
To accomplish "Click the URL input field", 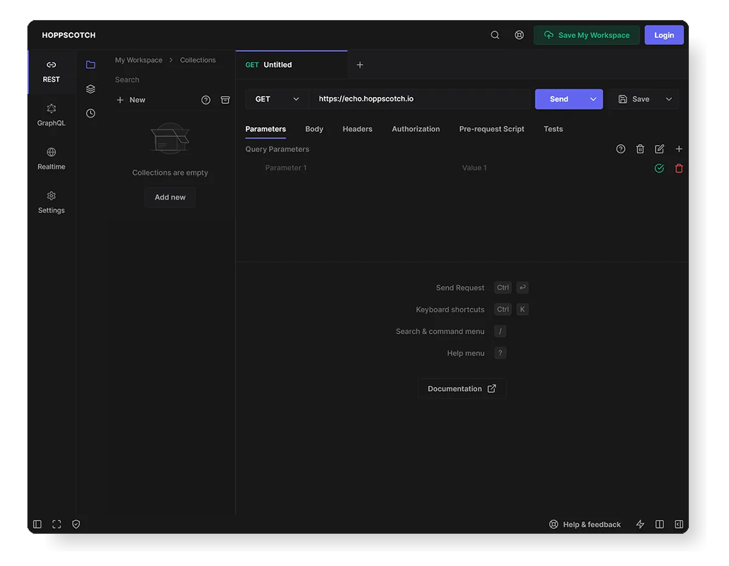I will tap(420, 99).
